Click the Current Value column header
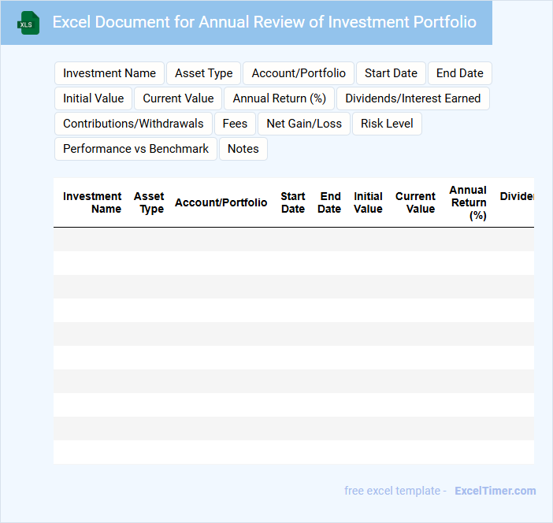The width and height of the screenshot is (553, 523). tap(415, 202)
